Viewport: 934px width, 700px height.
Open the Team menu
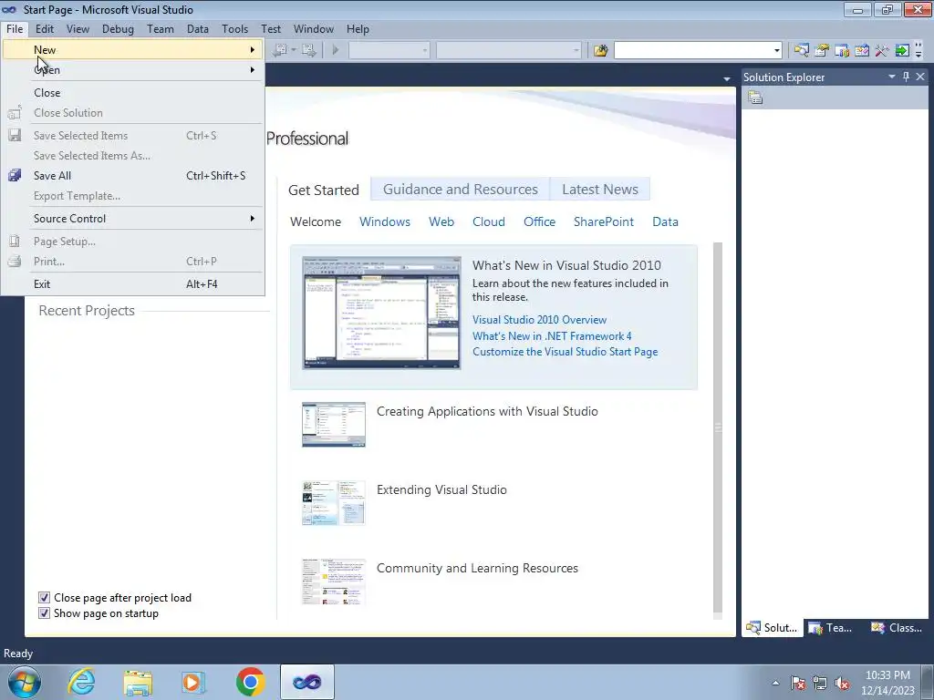[x=161, y=28]
